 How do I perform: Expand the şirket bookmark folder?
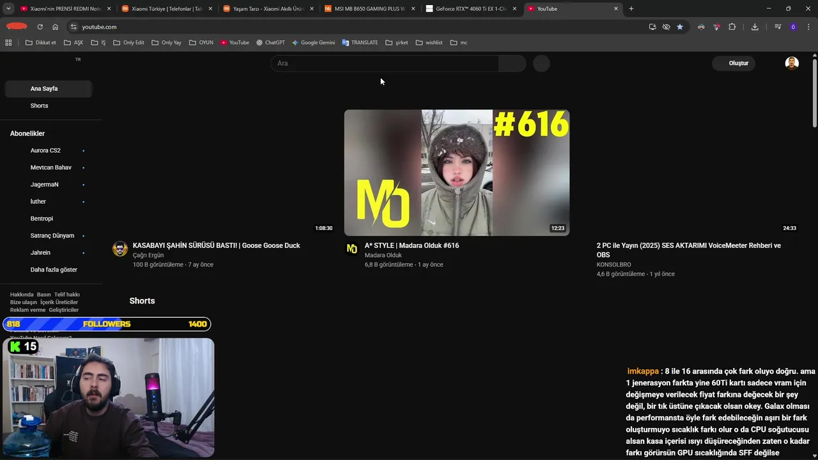tap(397, 43)
